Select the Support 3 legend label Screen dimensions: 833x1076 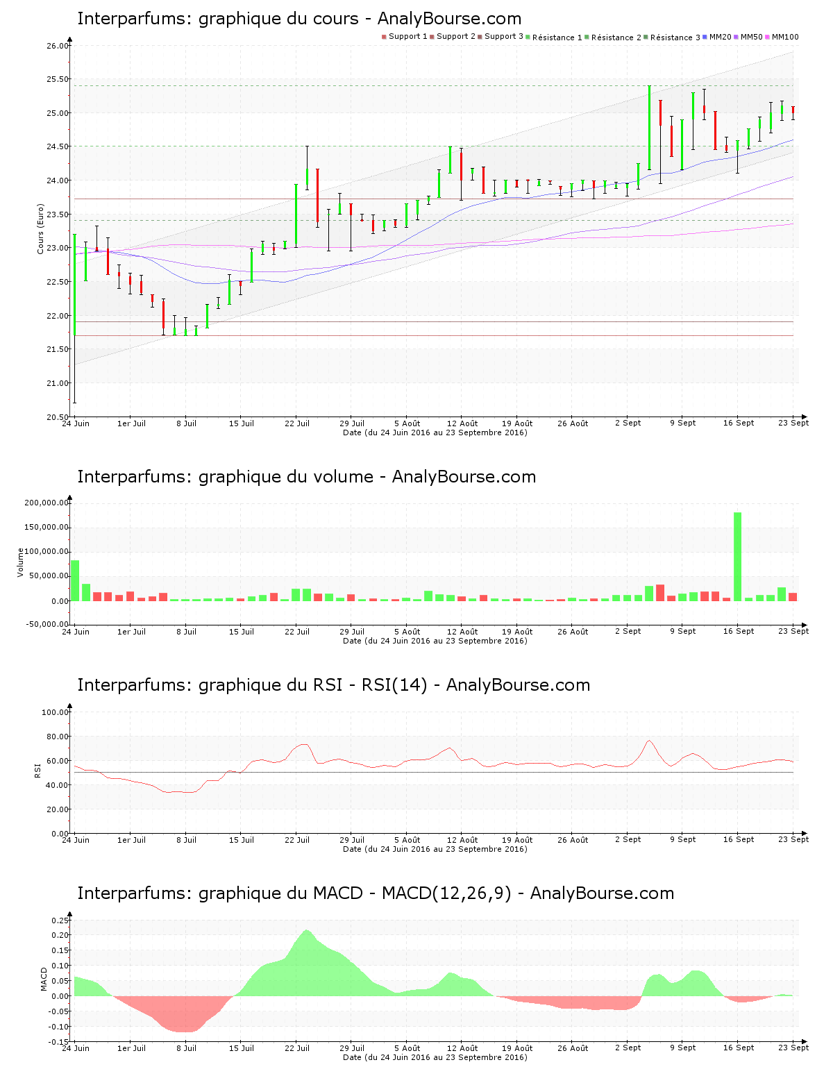pos(504,37)
